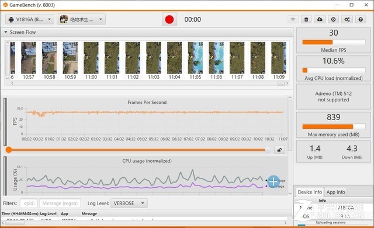Click the log horizontal scroll right arrow

pyautogui.click(x=286, y=223)
